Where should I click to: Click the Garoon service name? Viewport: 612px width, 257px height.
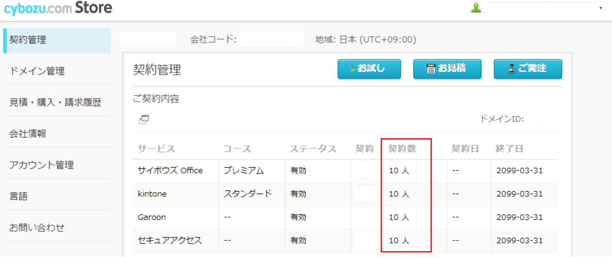tap(152, 217)
